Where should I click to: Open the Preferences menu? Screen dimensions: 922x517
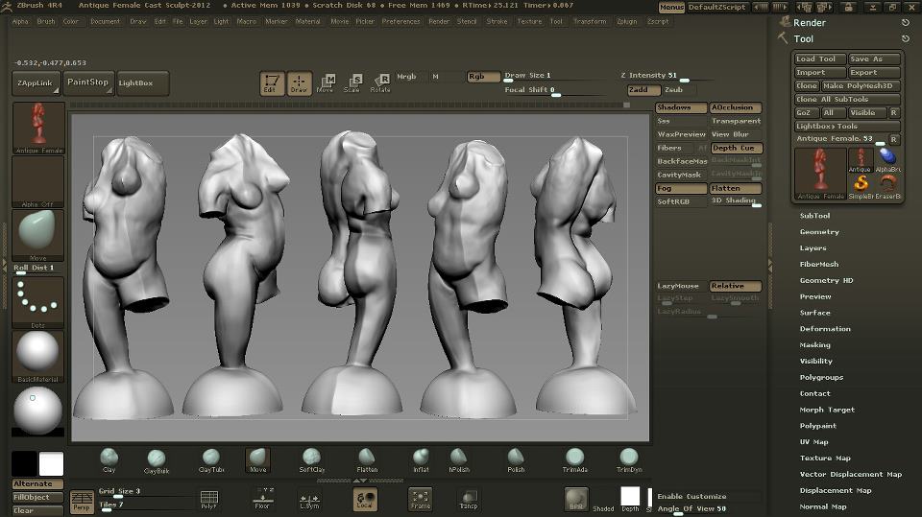click(x=401, y=22)
